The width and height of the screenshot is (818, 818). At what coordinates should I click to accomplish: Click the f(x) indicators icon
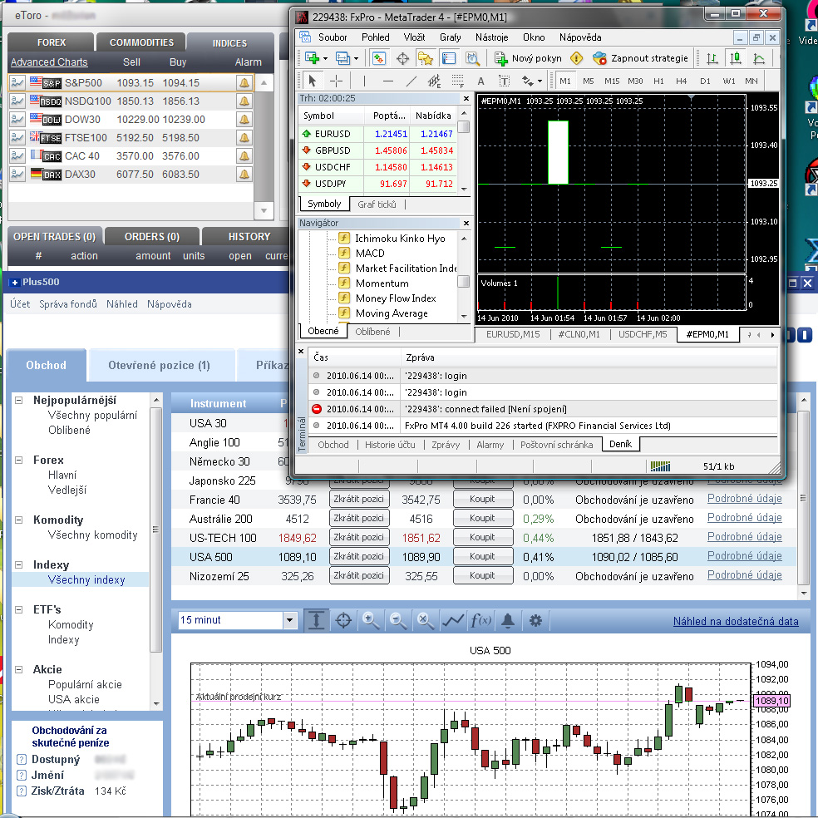pos(480,620)
